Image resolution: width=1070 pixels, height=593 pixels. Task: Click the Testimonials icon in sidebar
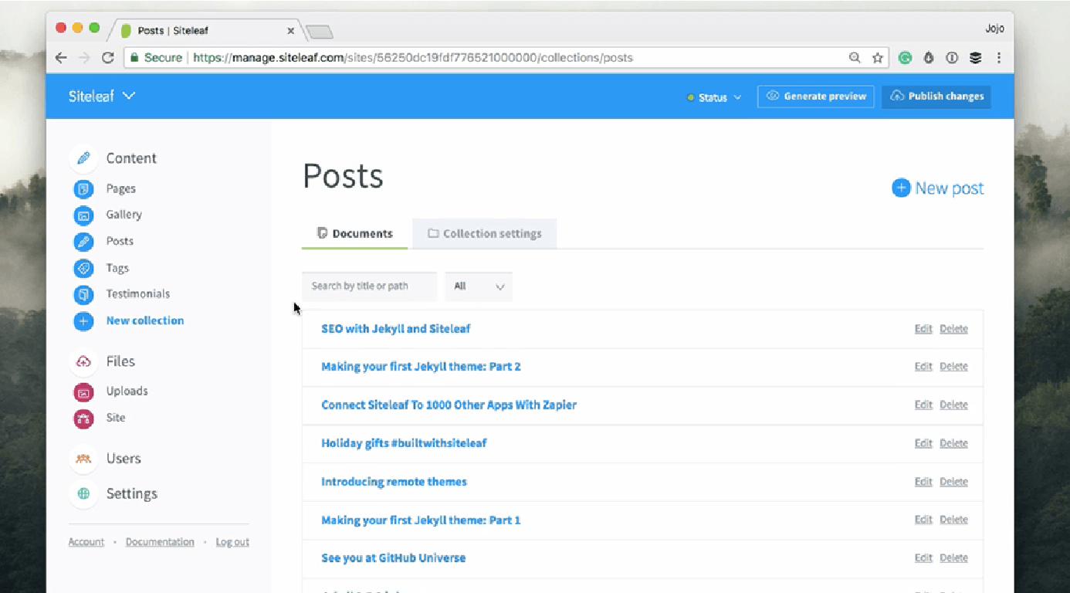(83, 294)
